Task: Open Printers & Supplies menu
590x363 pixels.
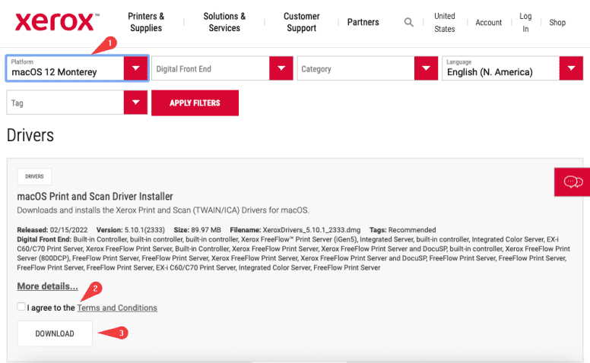Action: point(146,22)
